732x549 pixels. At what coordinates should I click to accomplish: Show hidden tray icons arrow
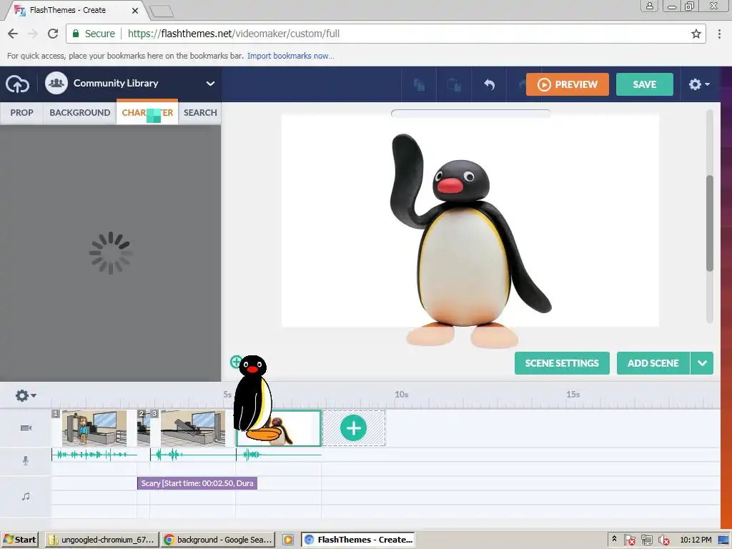(614, 539)
